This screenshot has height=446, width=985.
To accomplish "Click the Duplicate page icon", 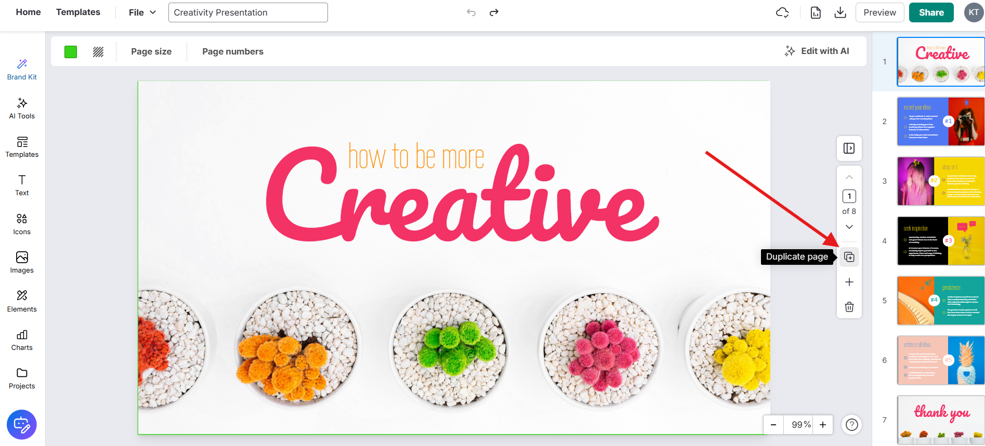I will click(849, 257).
